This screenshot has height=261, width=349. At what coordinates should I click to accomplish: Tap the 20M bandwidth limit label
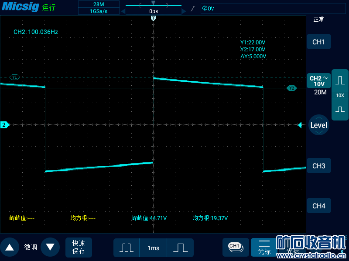coord(320,92)
